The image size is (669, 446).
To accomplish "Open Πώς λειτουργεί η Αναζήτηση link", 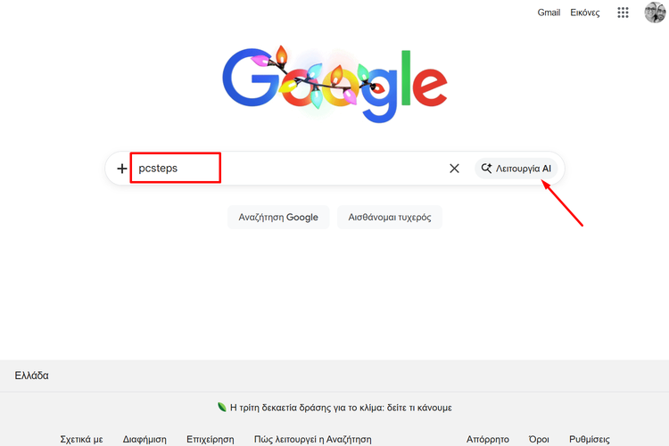I will coord(313,439).
